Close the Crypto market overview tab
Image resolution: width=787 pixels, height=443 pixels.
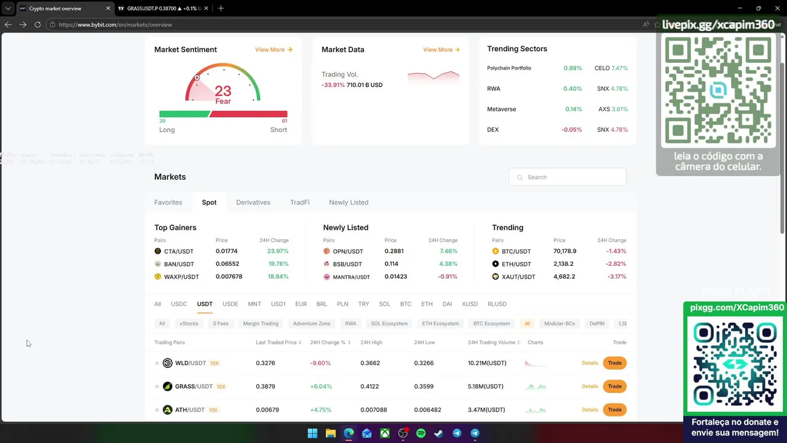point(108,9)
